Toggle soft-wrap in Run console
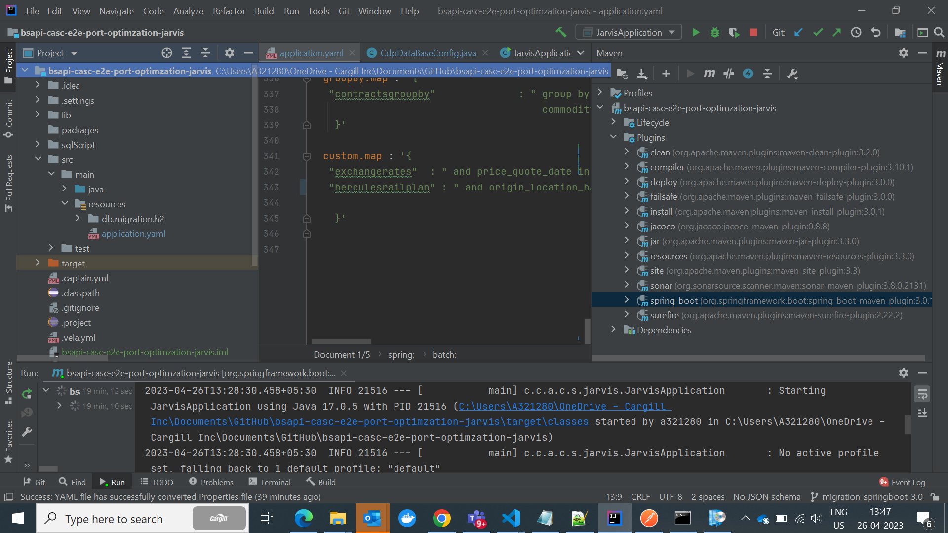The width and height of the screenshot is (948, 533). point(922,394)
